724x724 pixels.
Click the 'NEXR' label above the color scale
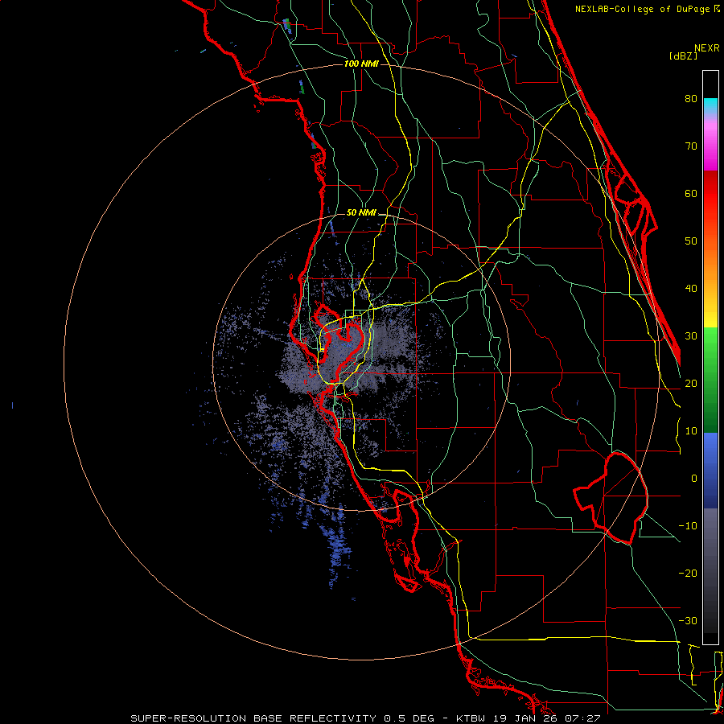(707, 48)
